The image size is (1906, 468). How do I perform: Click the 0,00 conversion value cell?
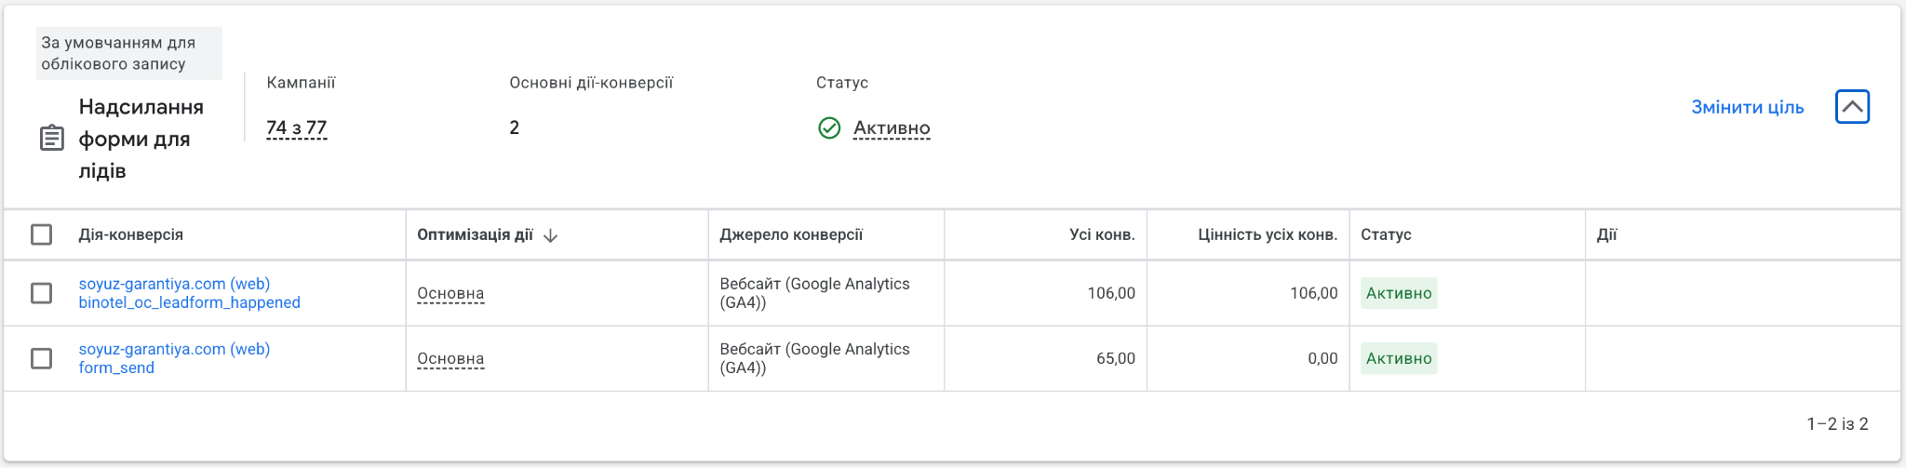coord(1322,358)
